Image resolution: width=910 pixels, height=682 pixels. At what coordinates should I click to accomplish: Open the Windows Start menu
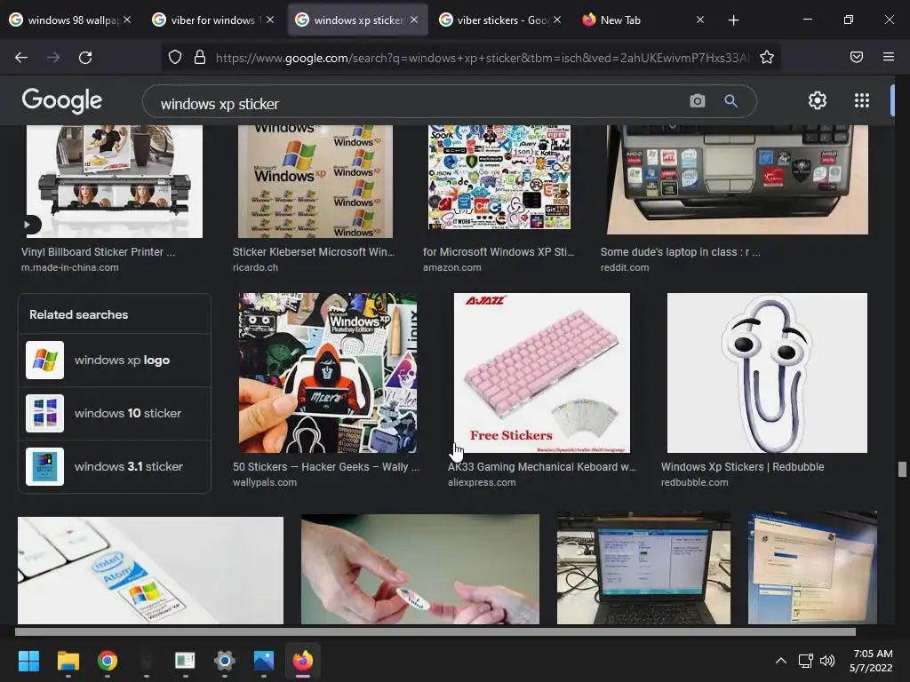pyautogui.click(x=28, y=661)
